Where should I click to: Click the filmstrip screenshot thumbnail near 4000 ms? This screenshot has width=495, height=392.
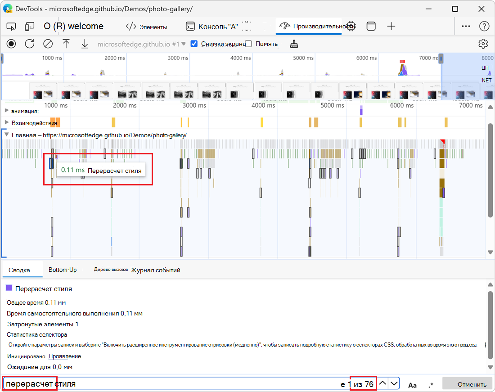tap(240, 91)
